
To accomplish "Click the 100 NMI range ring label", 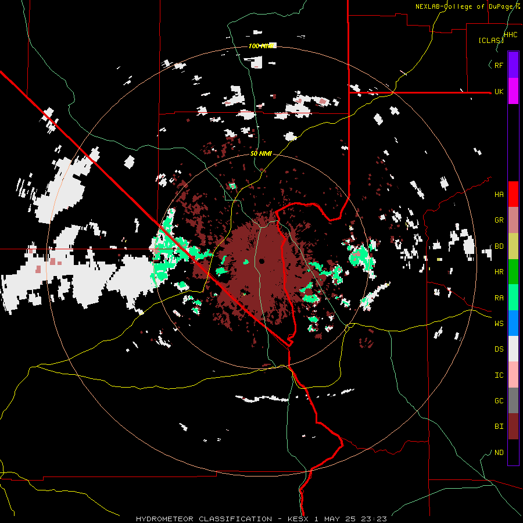I will 262,46.
